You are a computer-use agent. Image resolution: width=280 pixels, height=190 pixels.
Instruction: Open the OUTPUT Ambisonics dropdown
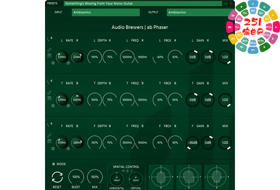point(200,13)
